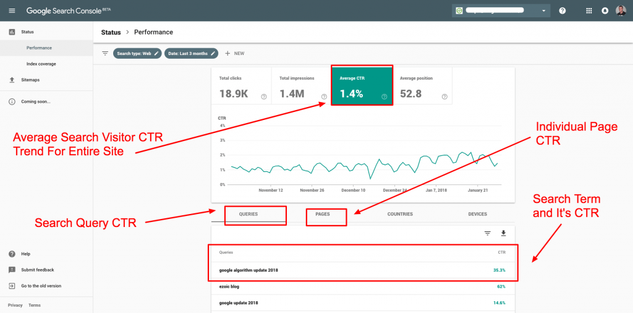Click the 62% CTR value
This screenshot has height=313, width=633.
click(501, 286)
